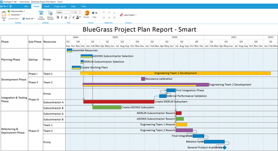Open Chart Properties settings
This screenshot has width=278, height=151.
coord(41,15)
